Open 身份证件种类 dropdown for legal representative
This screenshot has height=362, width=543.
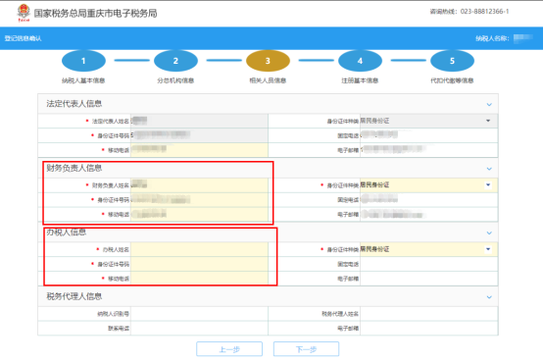[428, 121]
